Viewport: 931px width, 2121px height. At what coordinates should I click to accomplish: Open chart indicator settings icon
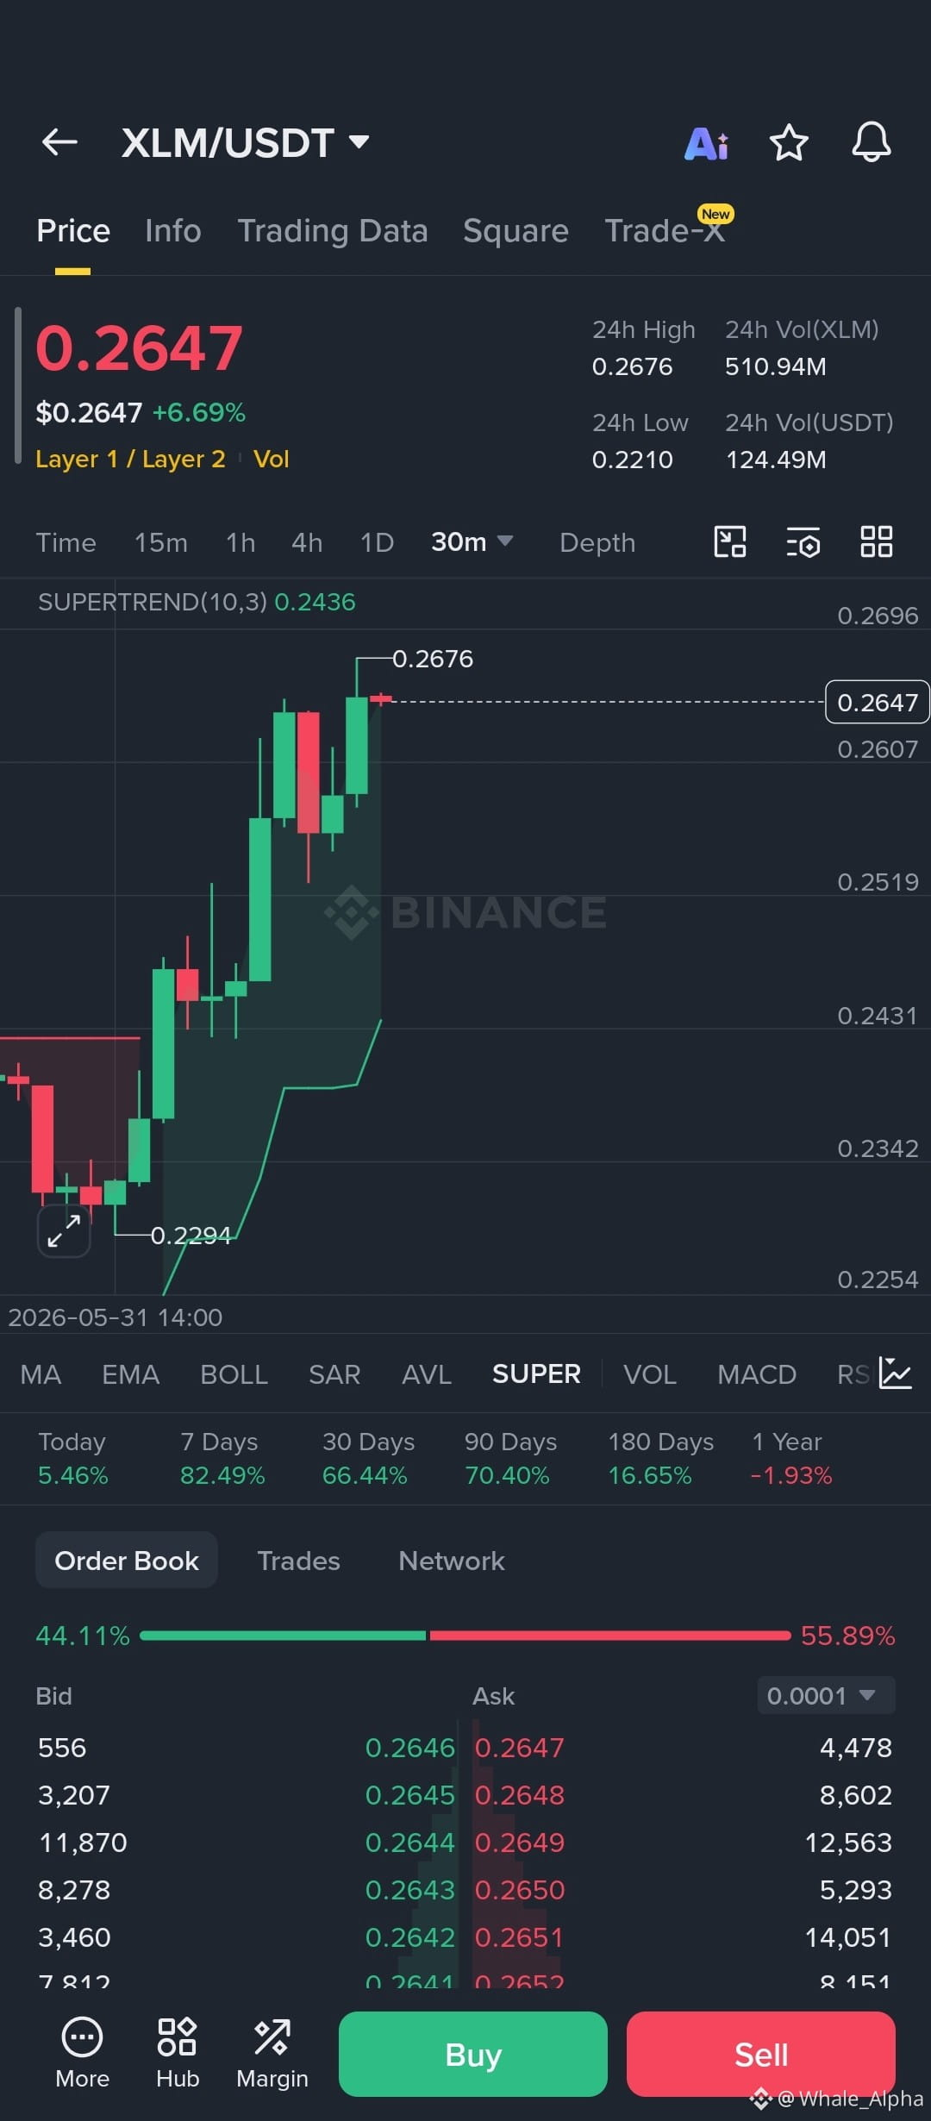click(803, 543)
